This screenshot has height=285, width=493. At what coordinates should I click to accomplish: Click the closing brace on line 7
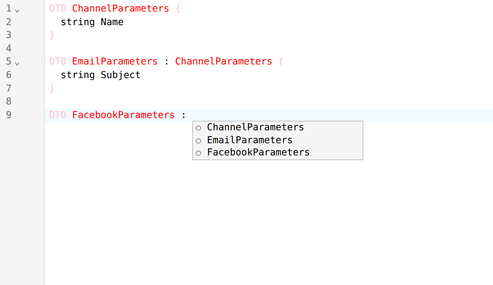click(52, 88)
